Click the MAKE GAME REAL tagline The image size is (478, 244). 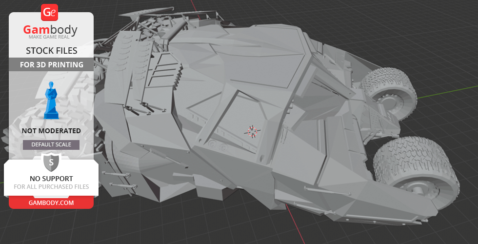49,37
